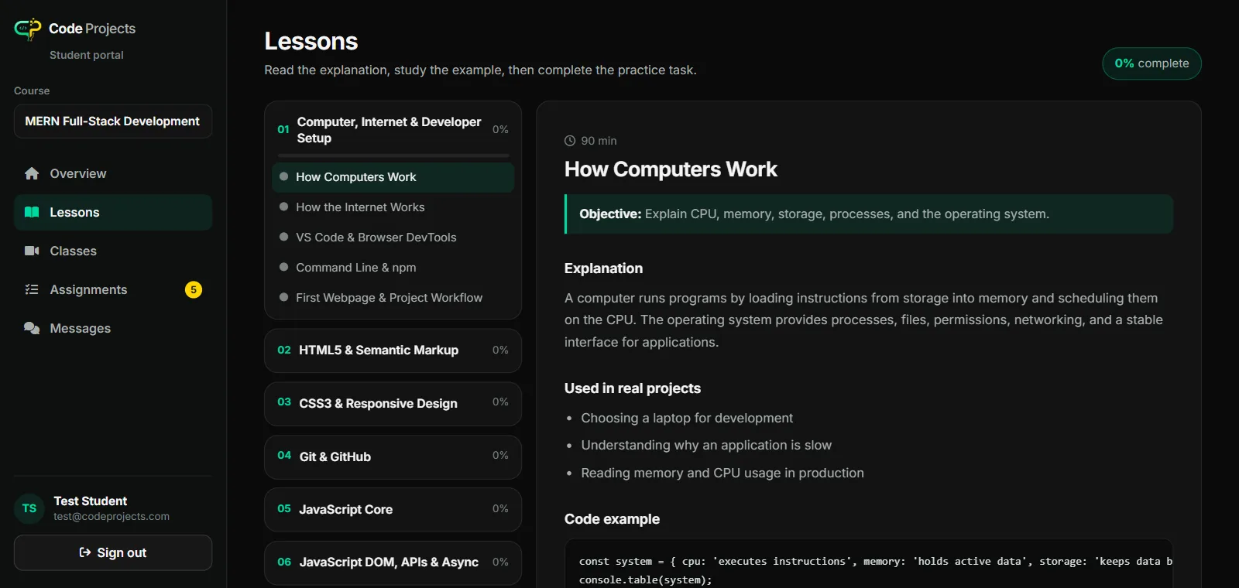This screenshot has width=1239, height=588.
Task: Click the test@codeprojects.com email text
Action: coord(112,517)
